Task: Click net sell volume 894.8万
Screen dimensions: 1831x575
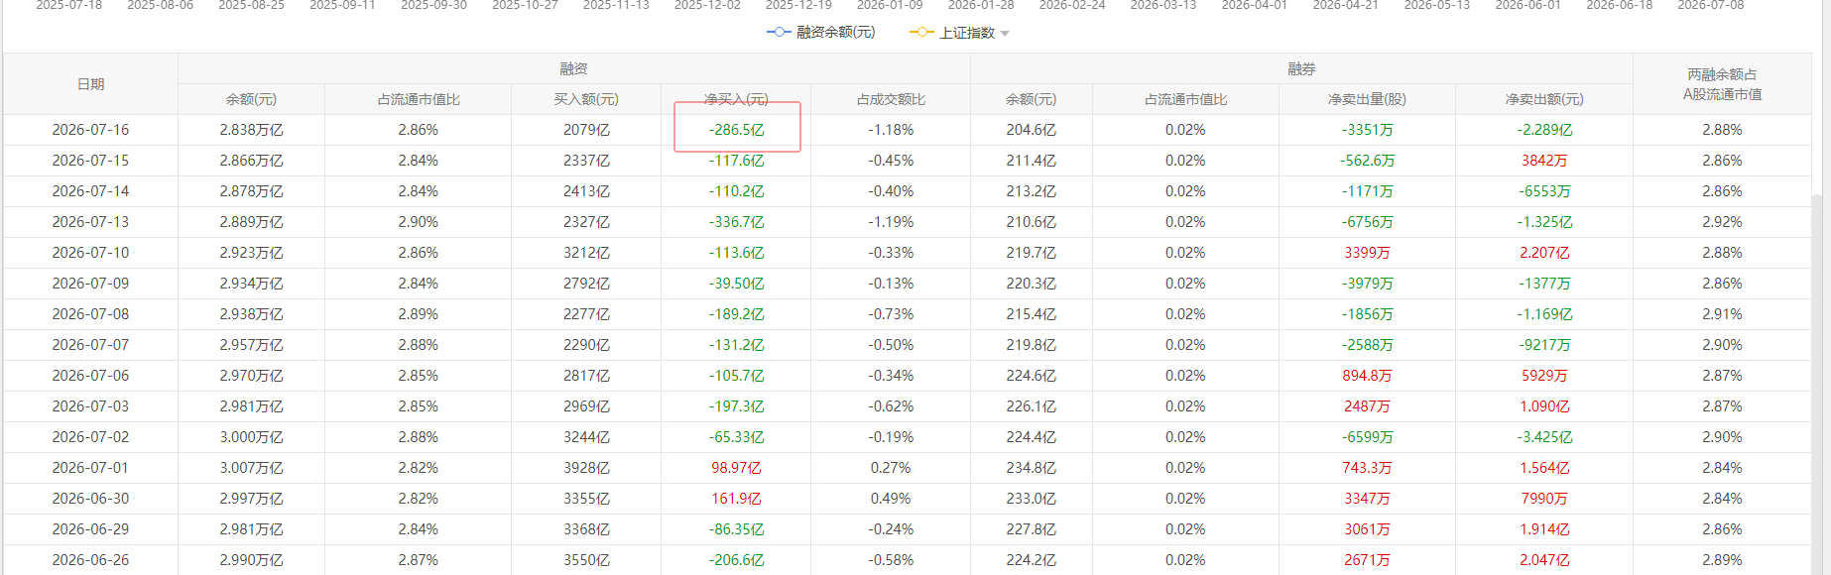Action: 1367,376
